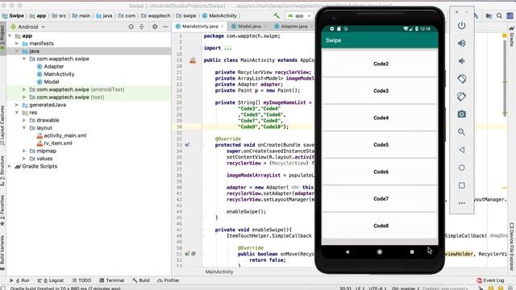Open the Terminal tool window
This screenshot has width=516, height=290.
point(111,280)
